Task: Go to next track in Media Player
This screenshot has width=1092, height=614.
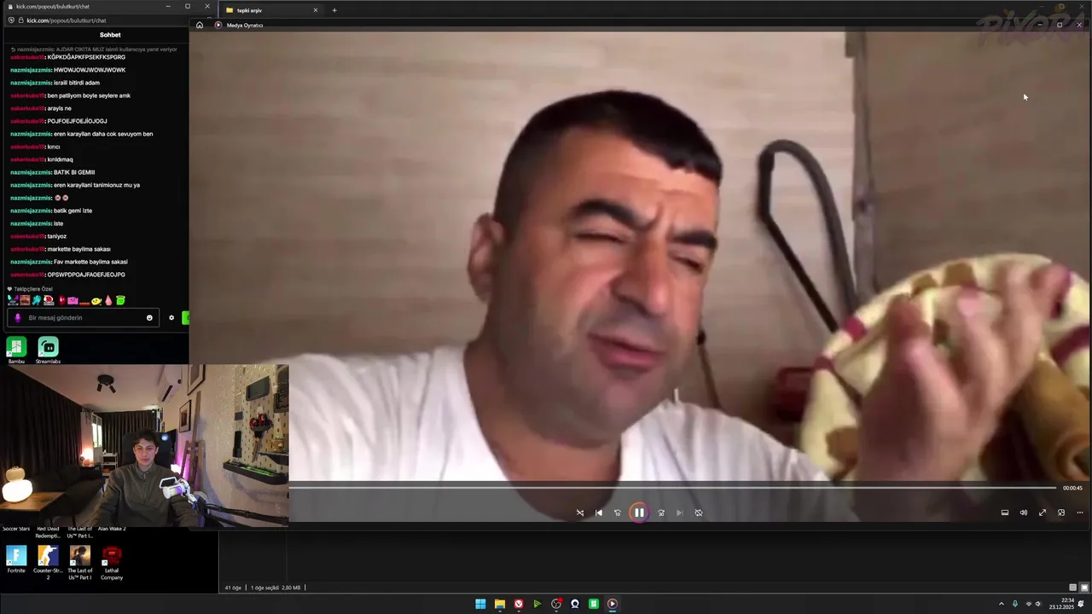Action: pos(680,513)
